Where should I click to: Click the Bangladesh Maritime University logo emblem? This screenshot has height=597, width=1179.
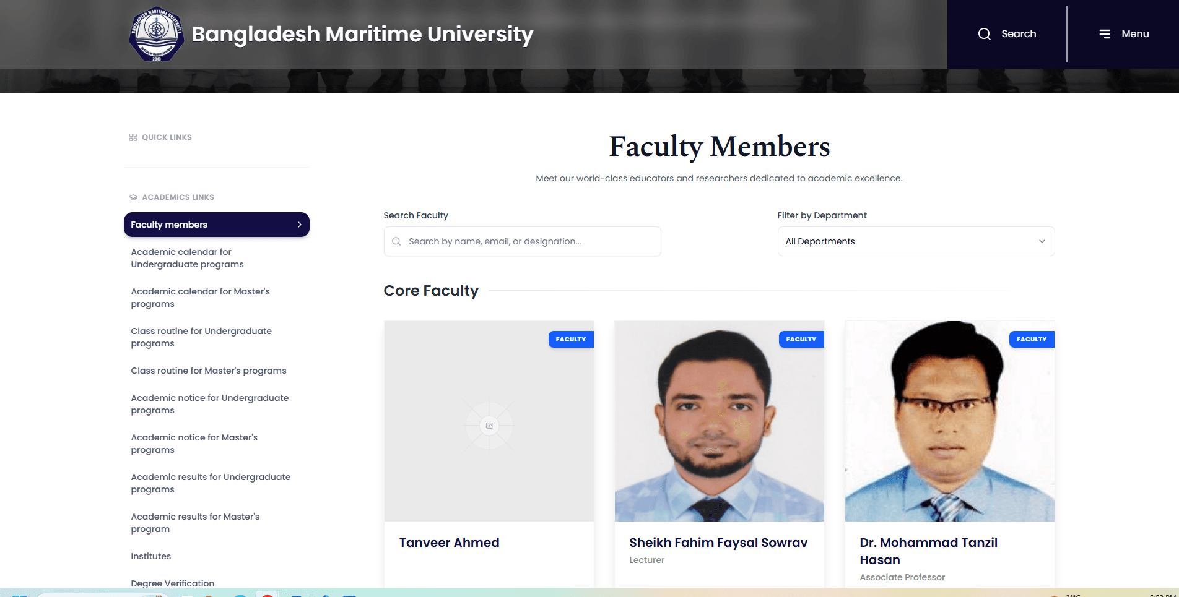click(156, 34)
